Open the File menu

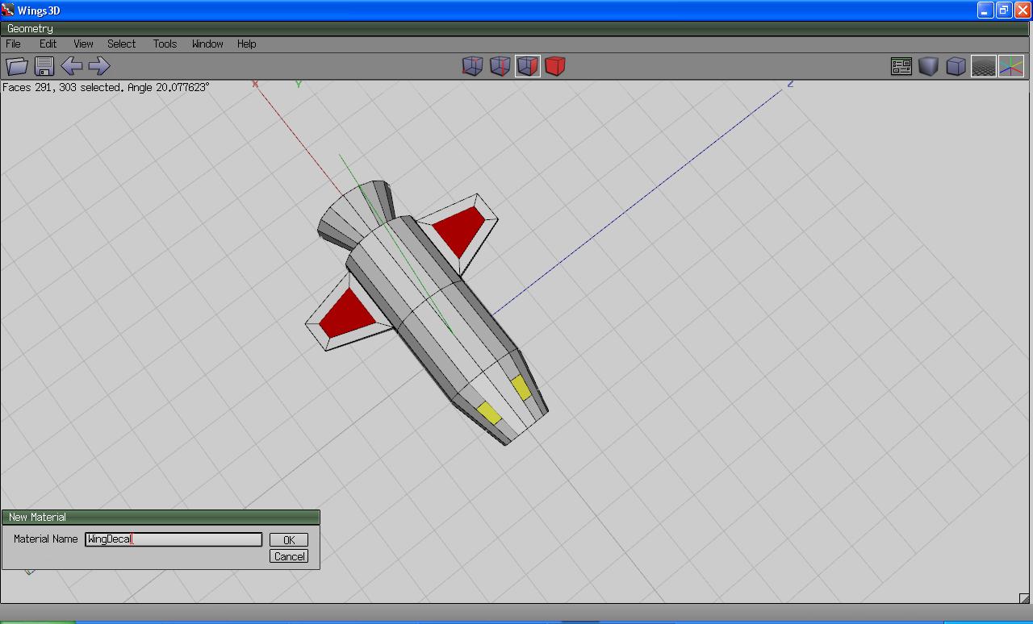[14, 44]
